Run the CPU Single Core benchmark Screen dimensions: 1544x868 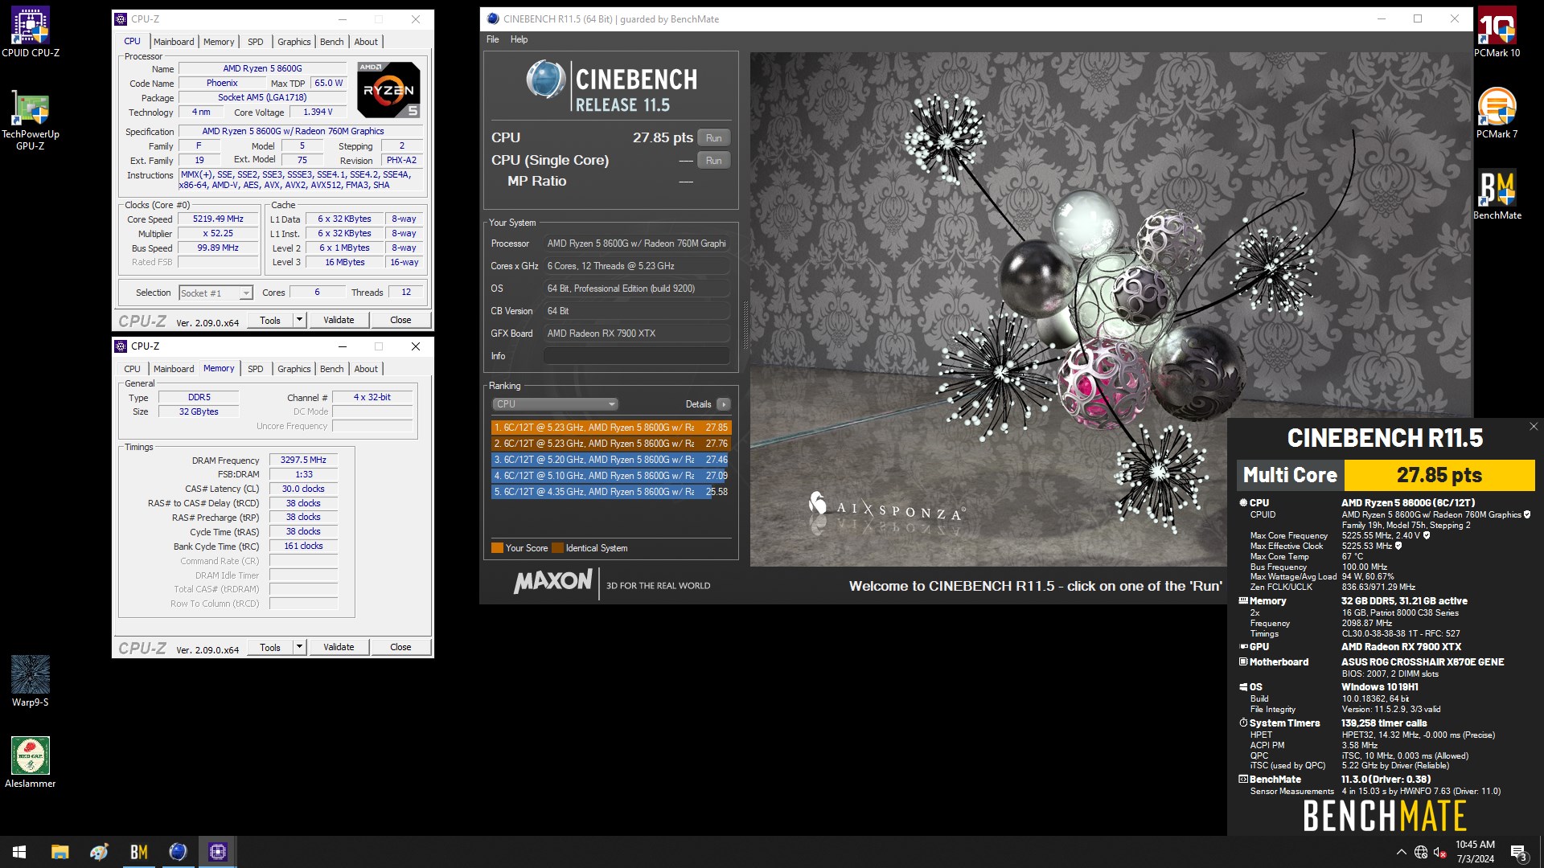click(713, 161)
